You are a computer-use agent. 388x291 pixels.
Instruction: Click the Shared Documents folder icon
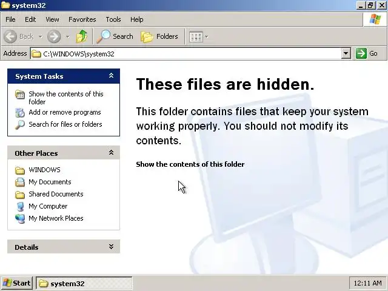pos(20,195)
